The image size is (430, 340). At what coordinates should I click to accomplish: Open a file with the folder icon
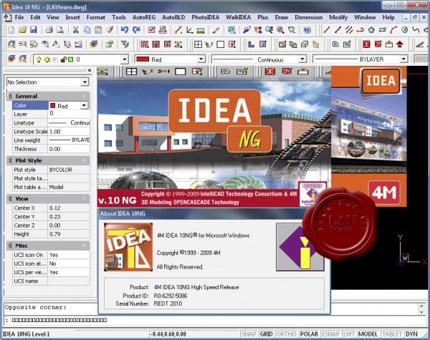coord(22,29)
